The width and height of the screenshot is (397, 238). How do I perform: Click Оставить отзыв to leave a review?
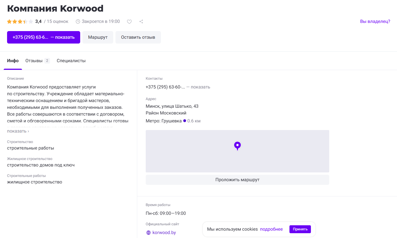138,37
